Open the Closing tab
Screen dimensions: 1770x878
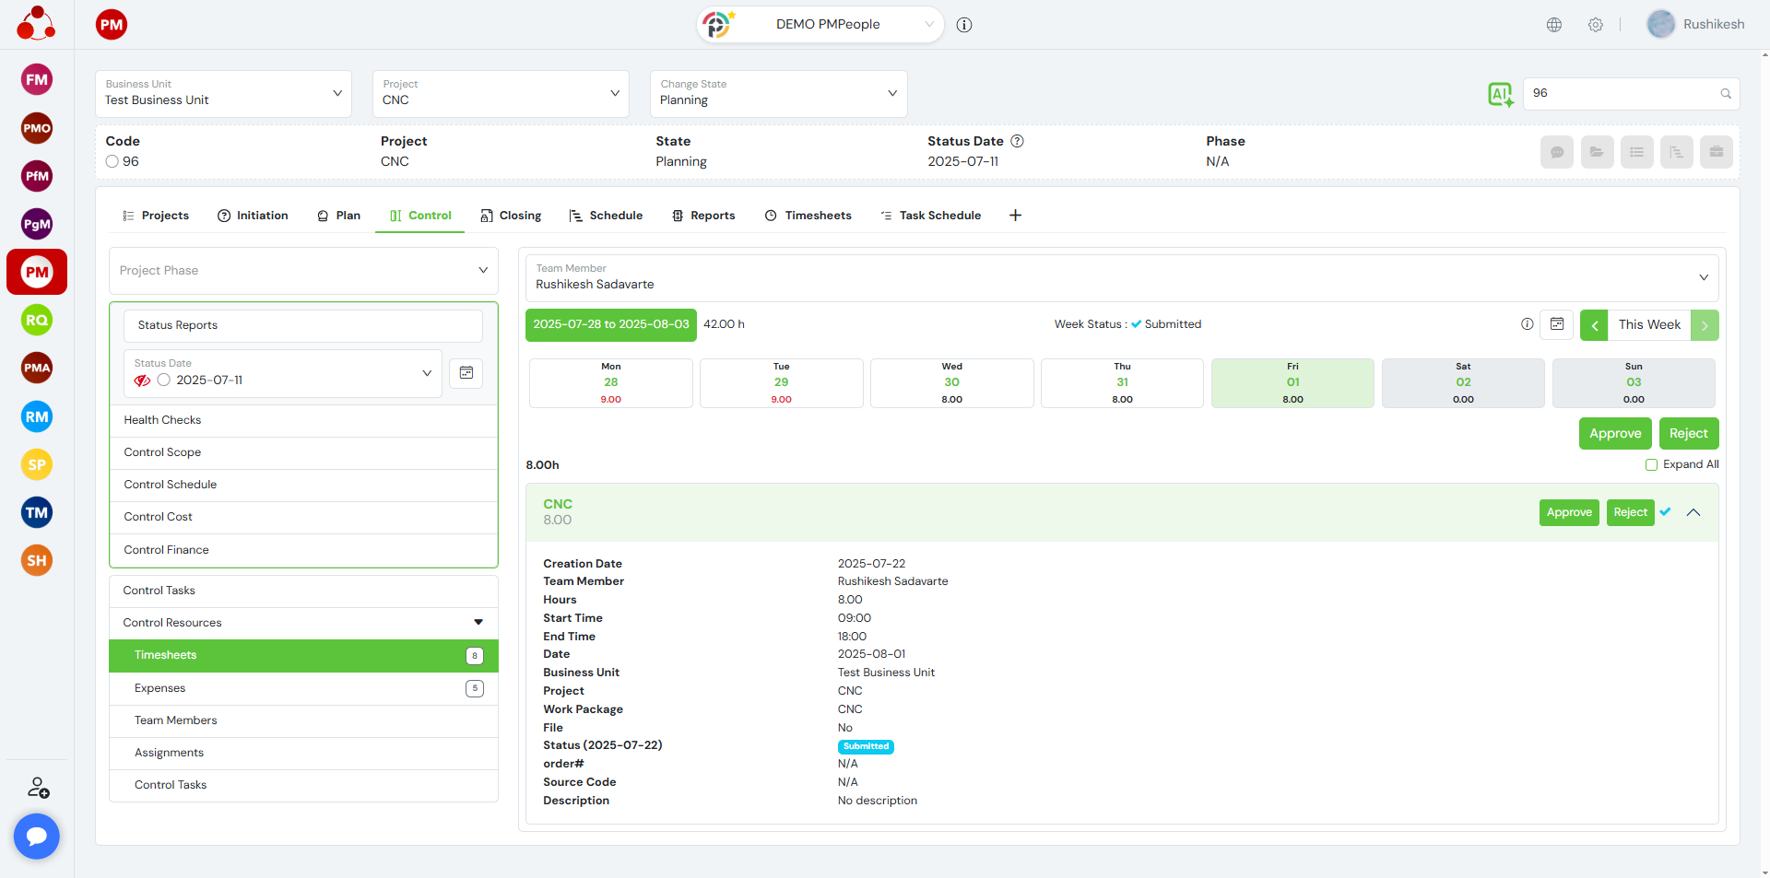(x=511, y=216)
